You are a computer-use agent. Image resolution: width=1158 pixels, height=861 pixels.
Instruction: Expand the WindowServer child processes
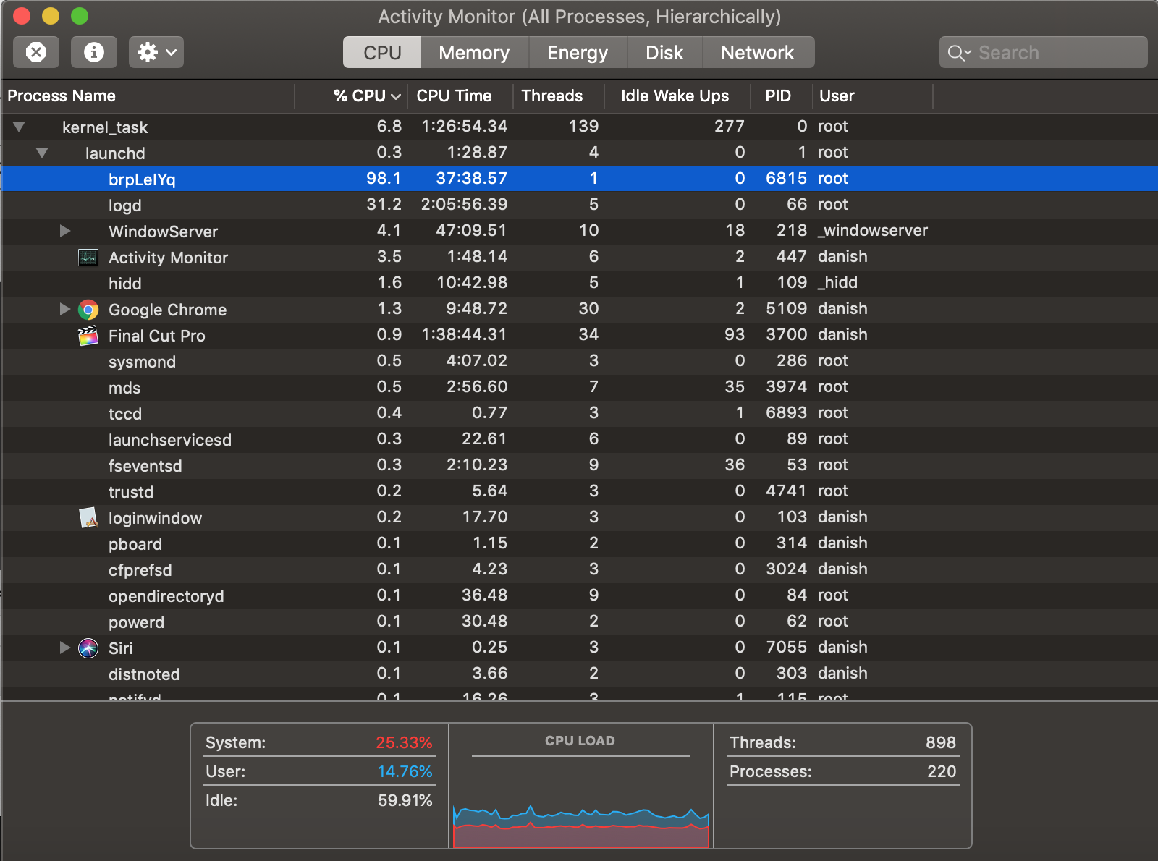[65, 231]
